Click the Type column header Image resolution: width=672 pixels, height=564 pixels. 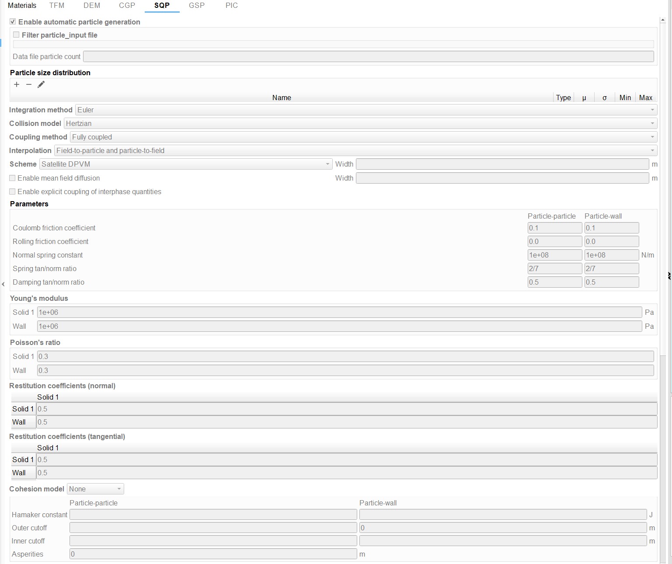[563, 97]
